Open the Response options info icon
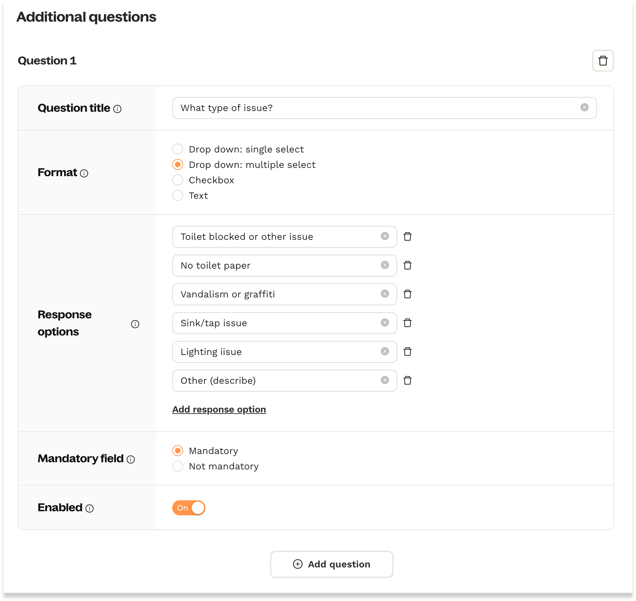 pyautogui.click(x=135, y=324)
